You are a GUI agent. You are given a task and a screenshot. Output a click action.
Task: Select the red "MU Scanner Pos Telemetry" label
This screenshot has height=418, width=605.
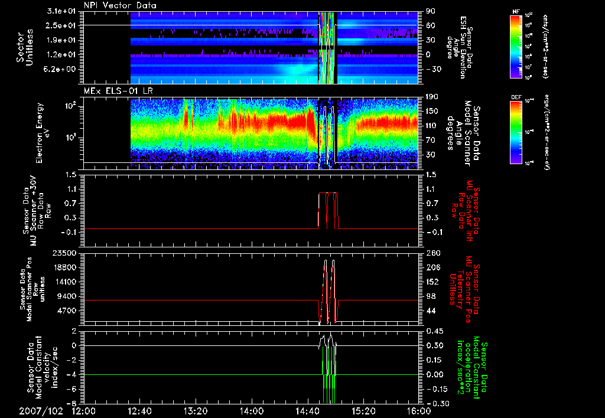tap(465, 289)
